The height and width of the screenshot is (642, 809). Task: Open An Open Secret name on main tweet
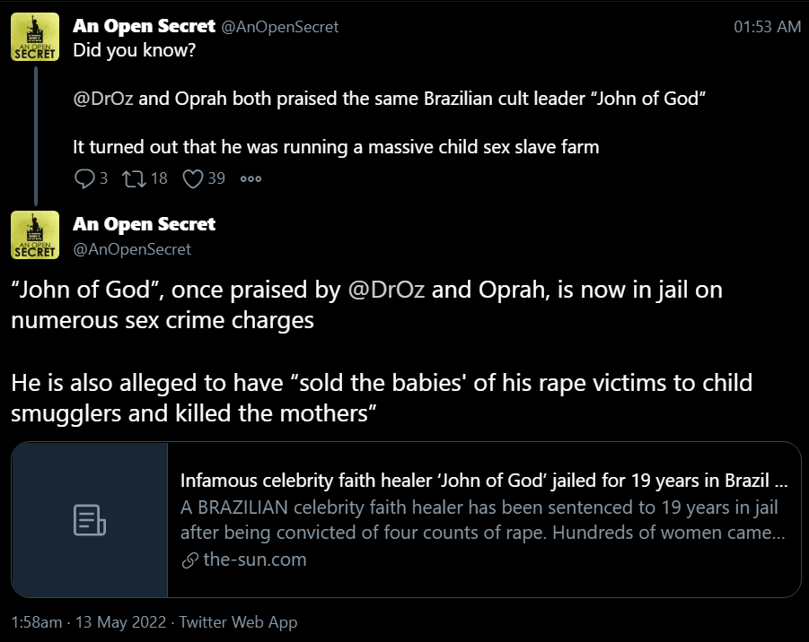point(144,223)
